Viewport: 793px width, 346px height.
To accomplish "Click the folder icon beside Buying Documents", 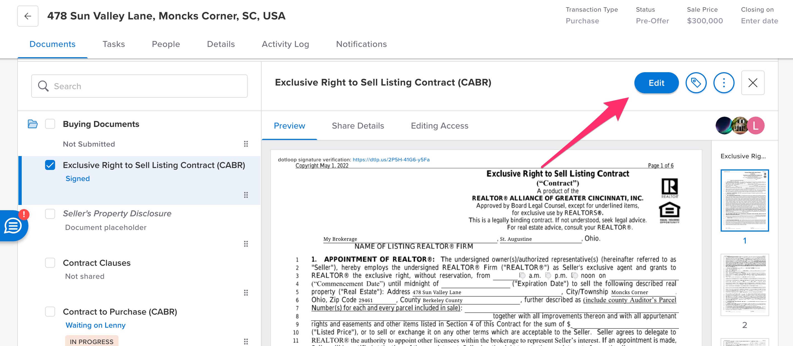I will click(32, 124).
